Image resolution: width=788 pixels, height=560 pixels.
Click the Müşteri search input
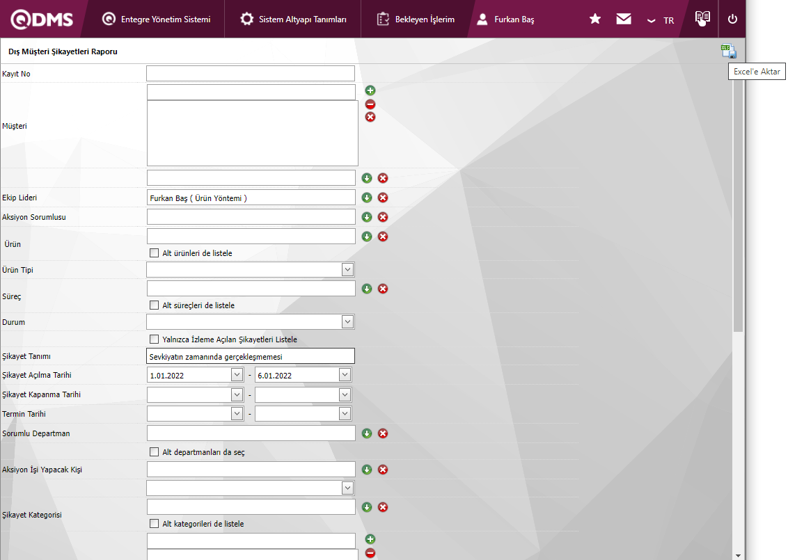pyautogui.click(x=251, y=92)
